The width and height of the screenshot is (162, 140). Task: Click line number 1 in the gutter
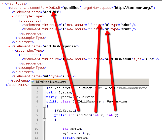pyautogui.click(x=37, y=88)
